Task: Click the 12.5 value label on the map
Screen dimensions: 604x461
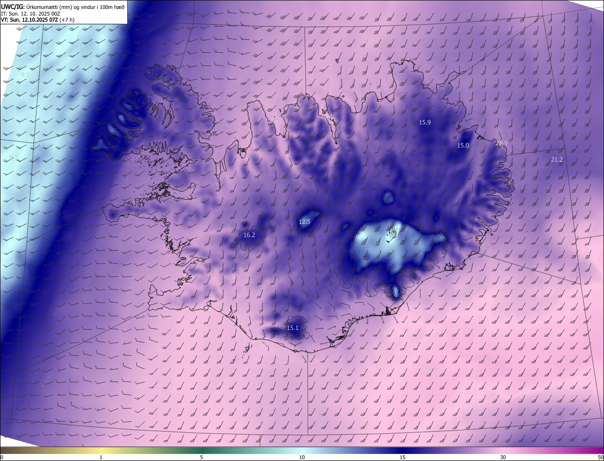Action: [x=304, y=222]
